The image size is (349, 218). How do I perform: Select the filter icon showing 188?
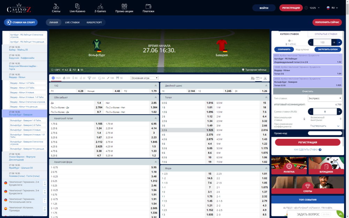coord(110,78)
